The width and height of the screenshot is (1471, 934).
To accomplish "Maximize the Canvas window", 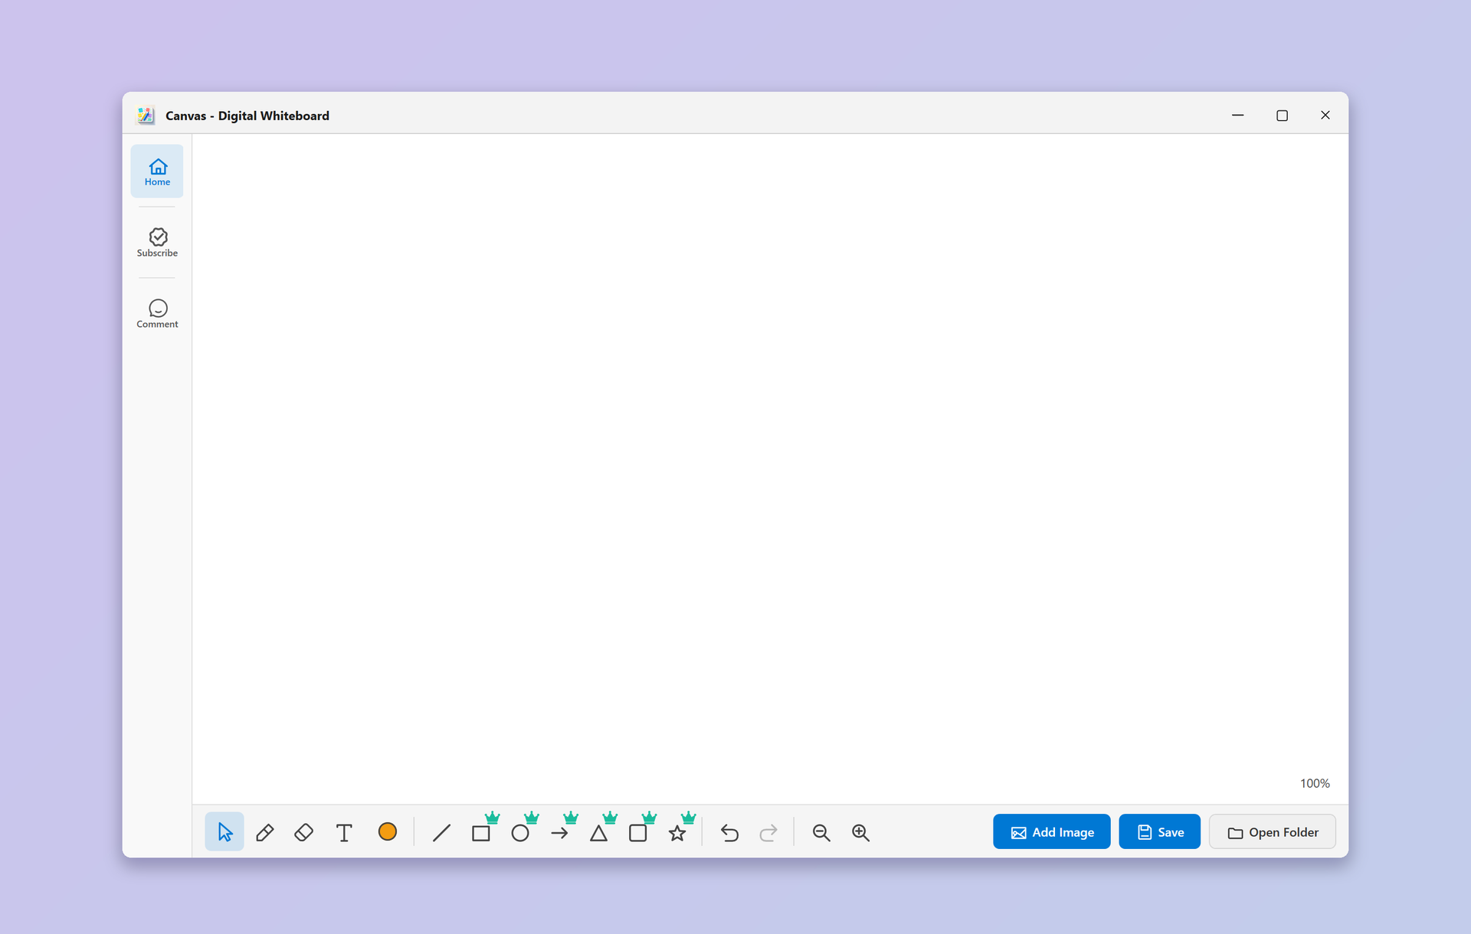I will point(1282,115).
